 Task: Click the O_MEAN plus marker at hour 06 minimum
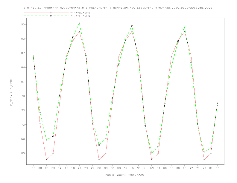[x=47, y=159]
